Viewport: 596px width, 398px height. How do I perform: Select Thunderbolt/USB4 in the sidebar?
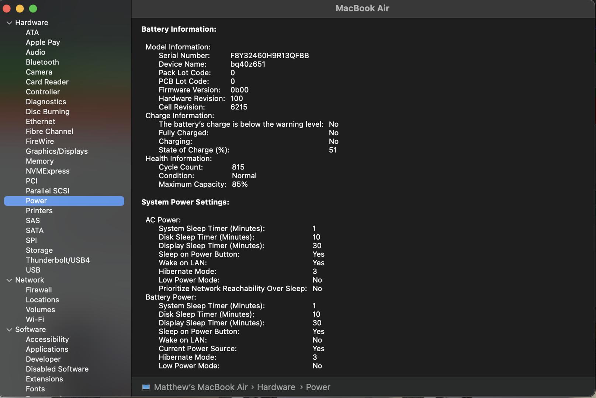tap(58, 260)
